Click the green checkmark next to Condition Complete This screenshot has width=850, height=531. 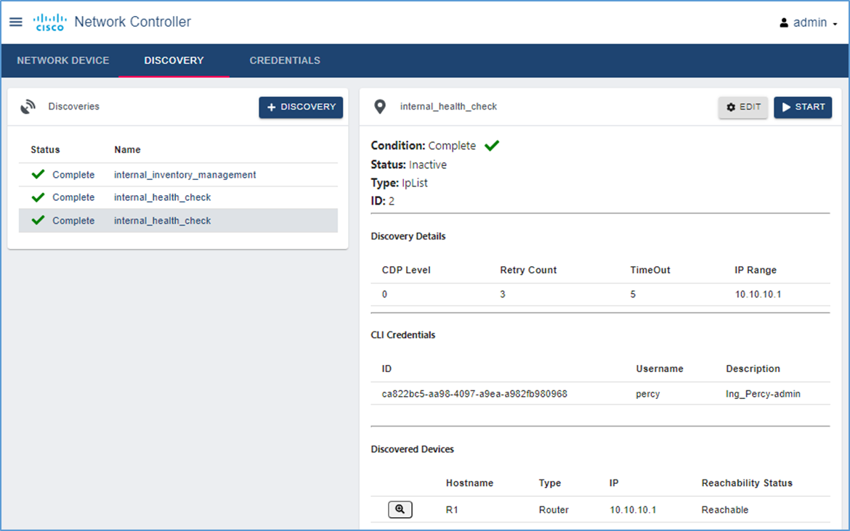pyautogui.click(x=492, y=144)
